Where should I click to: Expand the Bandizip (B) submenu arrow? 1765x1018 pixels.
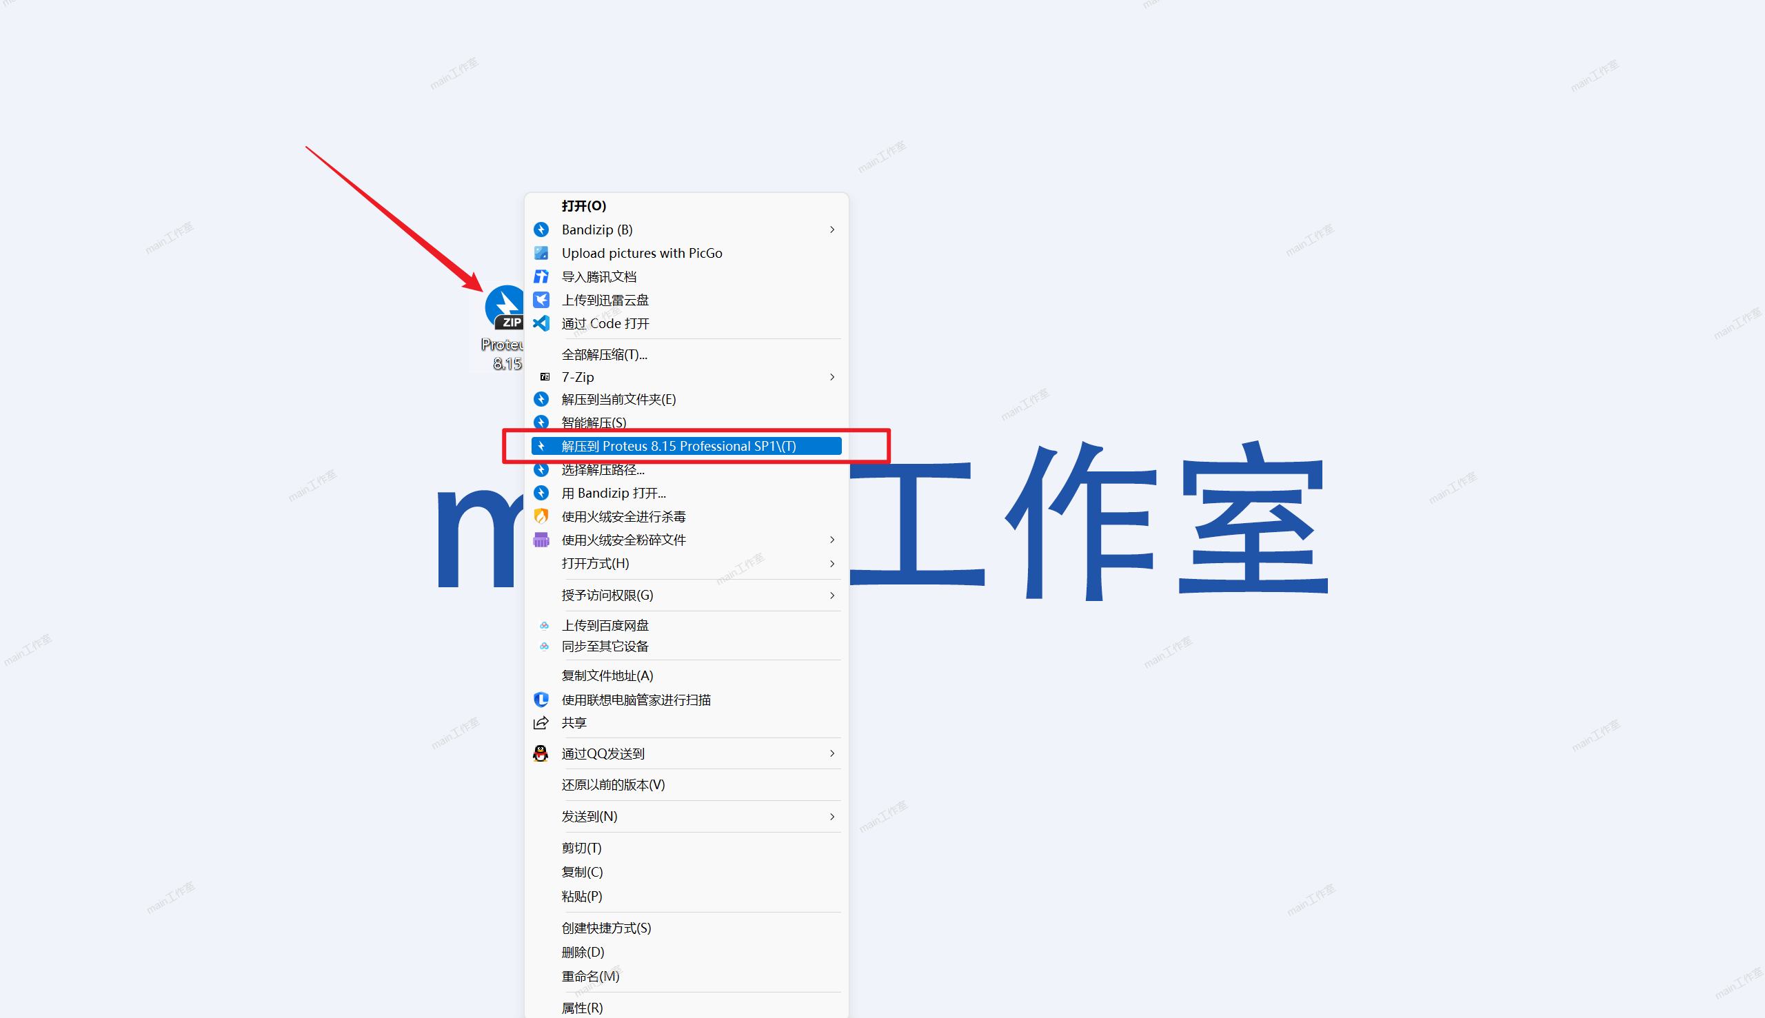point(832,230)
